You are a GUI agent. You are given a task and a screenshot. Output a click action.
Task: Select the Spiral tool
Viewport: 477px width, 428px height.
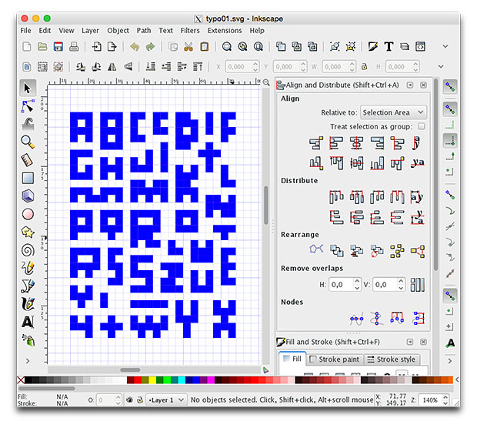pyautogui.click(x=28, y=250)
